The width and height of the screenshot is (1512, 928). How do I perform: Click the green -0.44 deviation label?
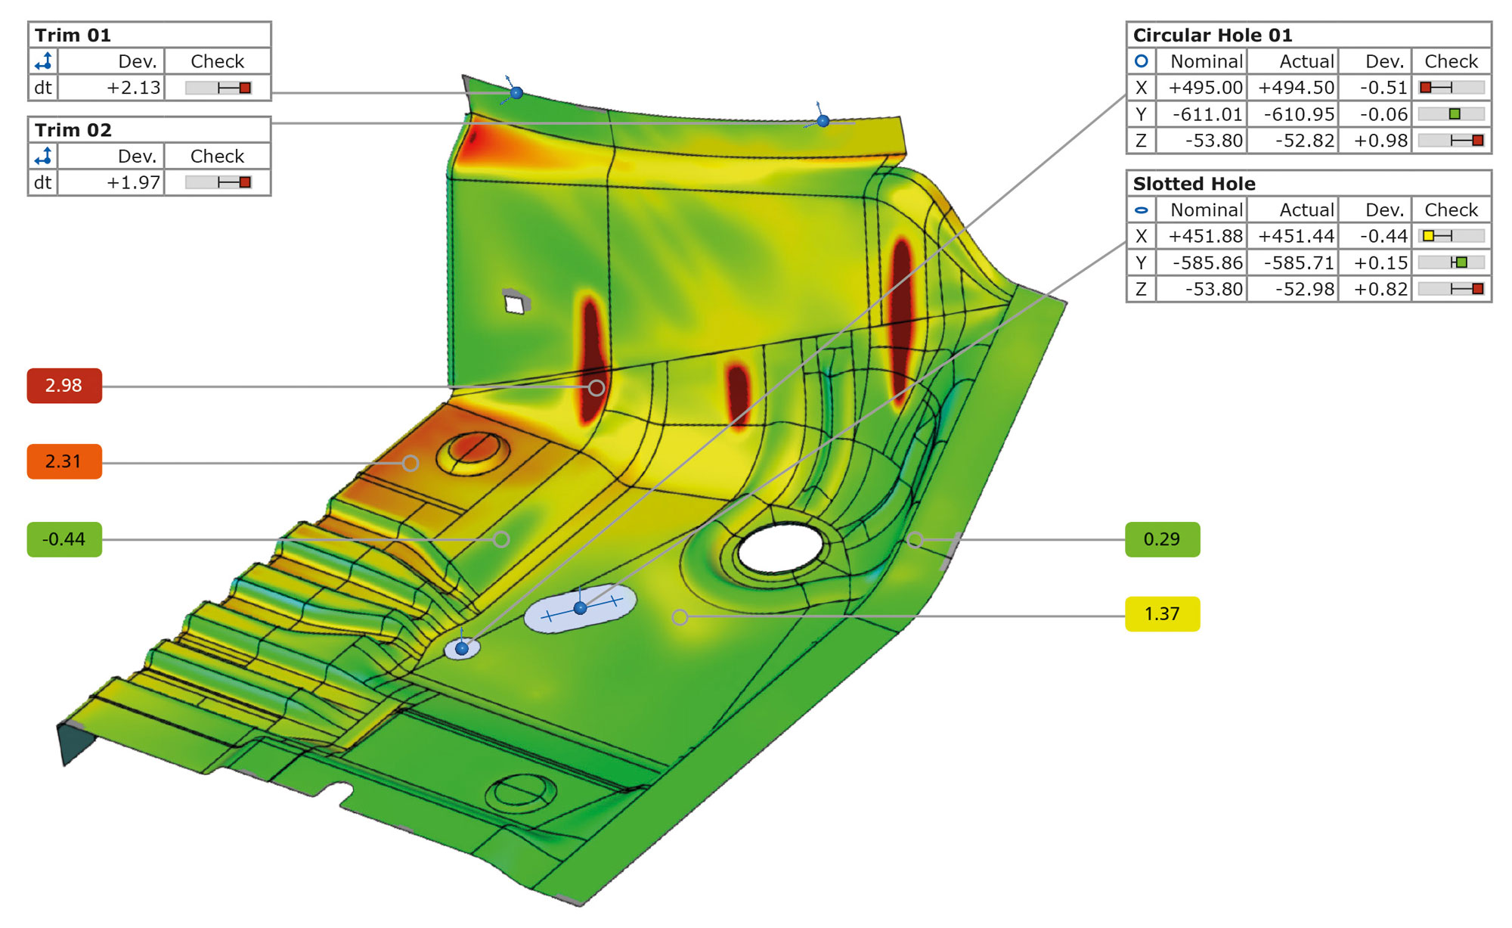point(64,539)
